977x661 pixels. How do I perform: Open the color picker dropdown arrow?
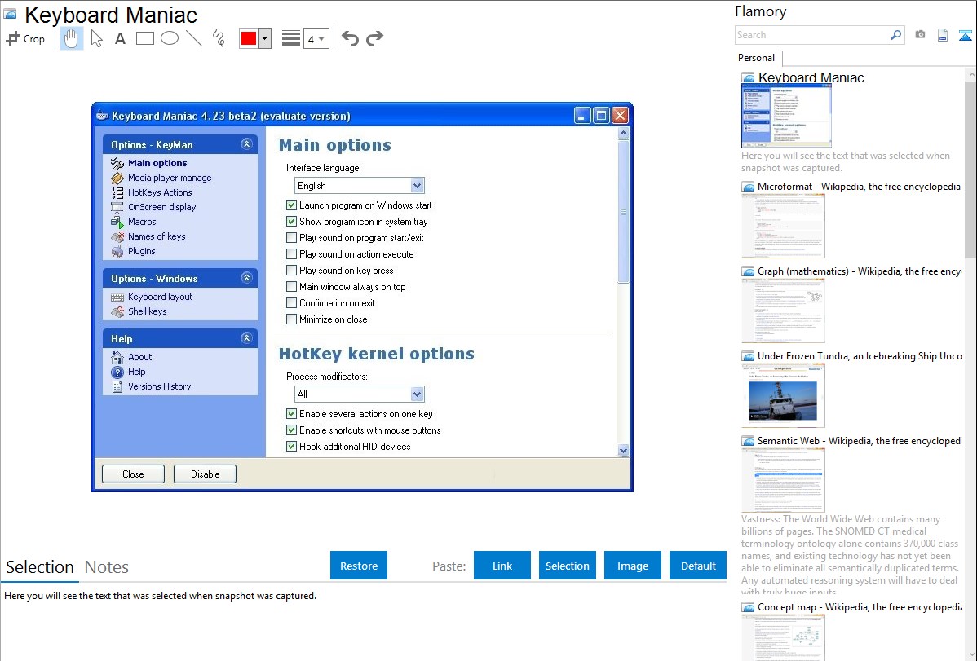pos(265,38)
